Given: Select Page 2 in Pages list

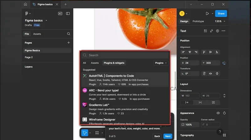Looking at the screenshot, I should tap(47, 57).
